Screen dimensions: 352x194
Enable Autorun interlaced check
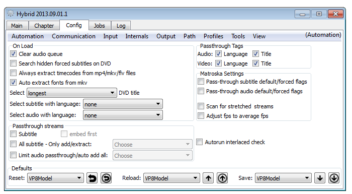(199, 142)
